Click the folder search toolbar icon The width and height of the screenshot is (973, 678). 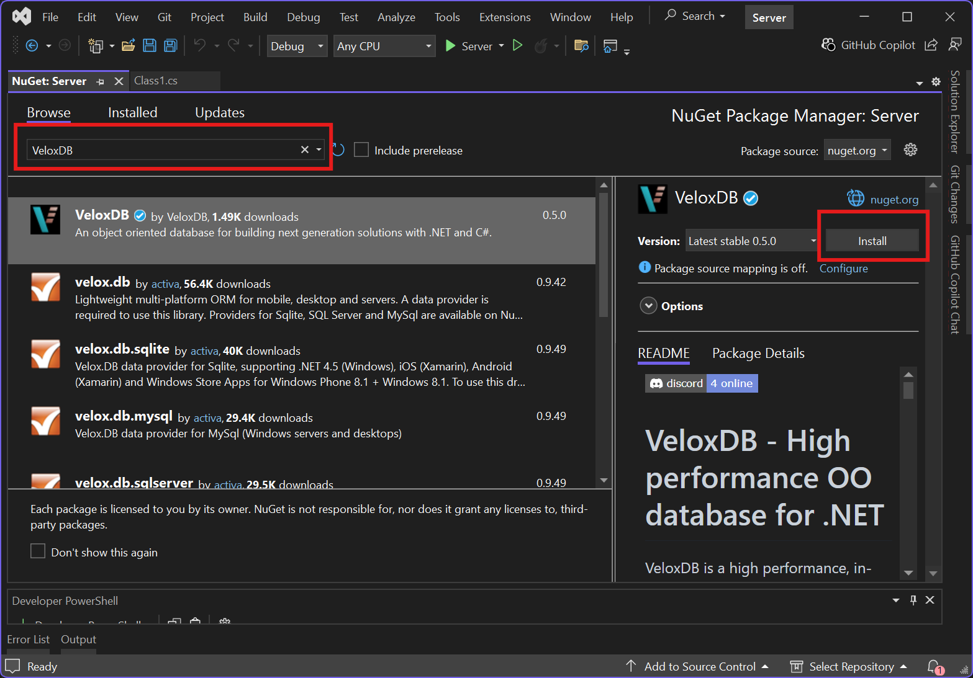pyautogui.click(x=581, y=45)
